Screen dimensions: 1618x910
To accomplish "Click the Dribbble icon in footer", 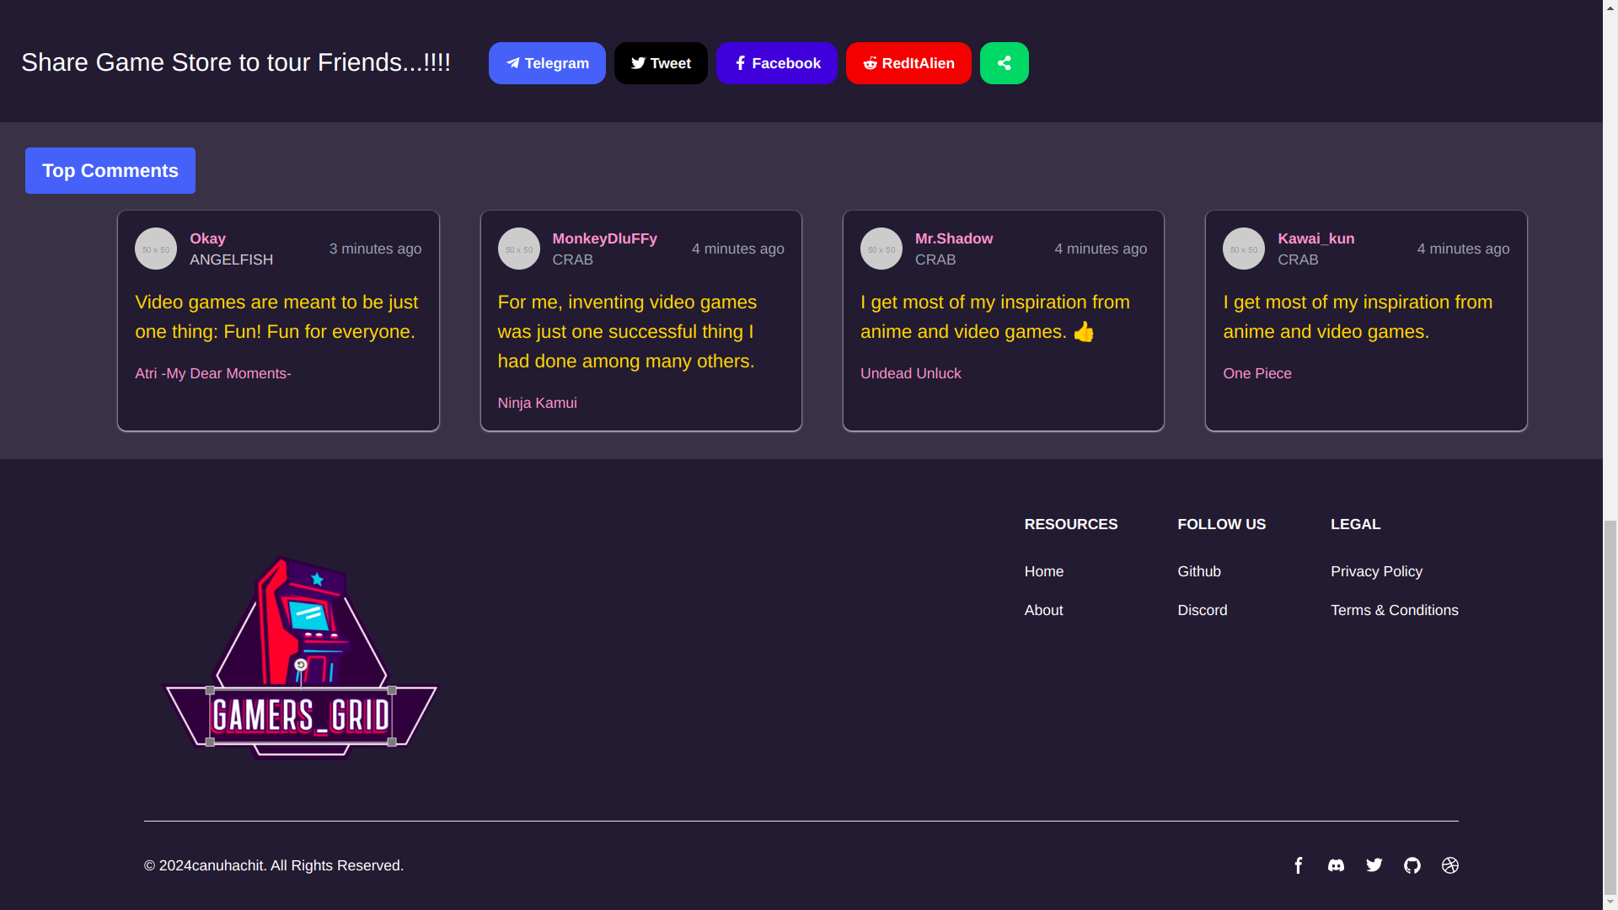I will coord(1450,865).
